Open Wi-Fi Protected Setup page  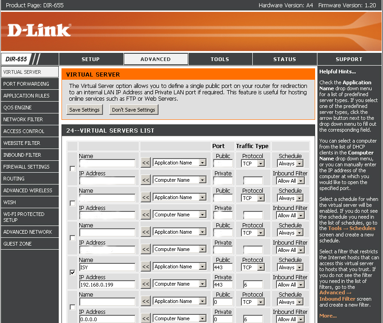[30, 217]
